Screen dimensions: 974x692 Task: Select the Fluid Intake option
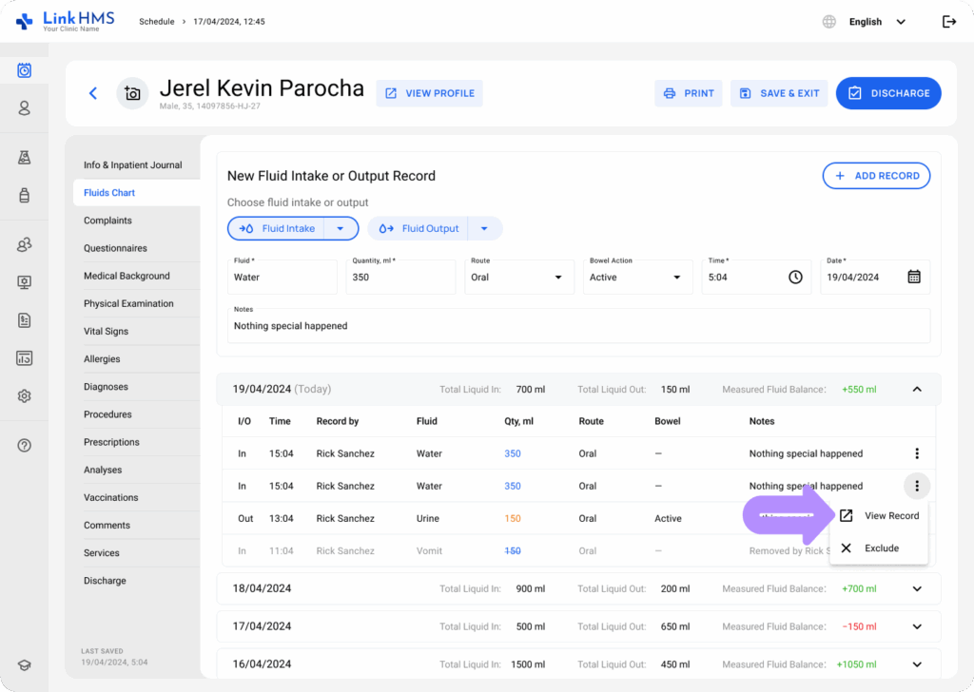pyautogui.click(x=277, y=228)
